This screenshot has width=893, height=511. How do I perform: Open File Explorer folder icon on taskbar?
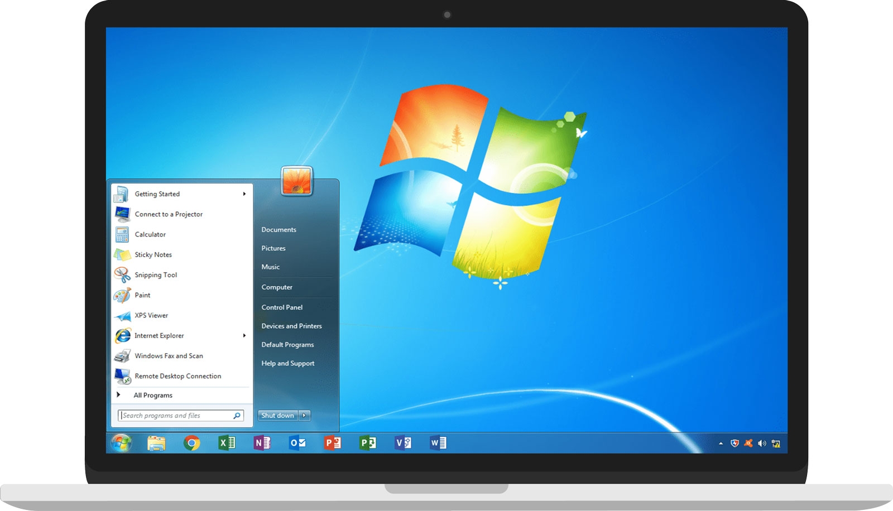156,443
